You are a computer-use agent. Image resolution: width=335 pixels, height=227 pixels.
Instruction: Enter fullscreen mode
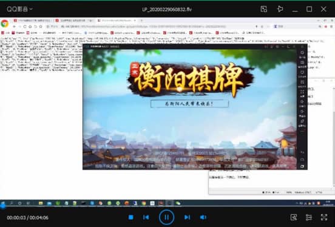pos(324,217)
